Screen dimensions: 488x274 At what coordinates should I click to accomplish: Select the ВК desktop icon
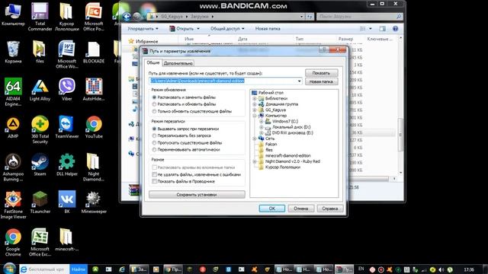tap(66, 202)
